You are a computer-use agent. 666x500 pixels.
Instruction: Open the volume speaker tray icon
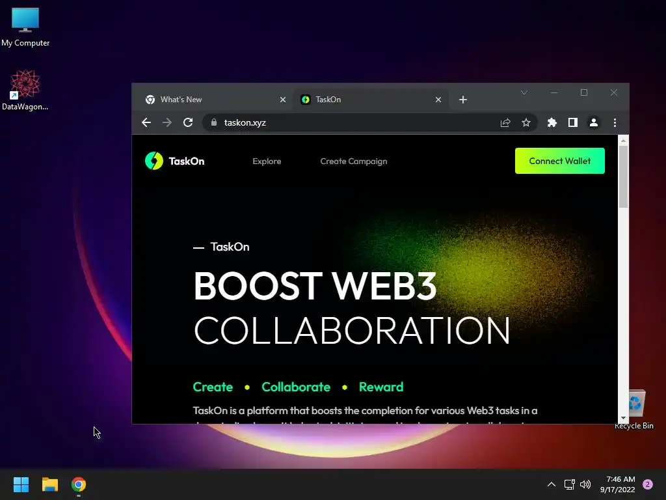(585, 484)
